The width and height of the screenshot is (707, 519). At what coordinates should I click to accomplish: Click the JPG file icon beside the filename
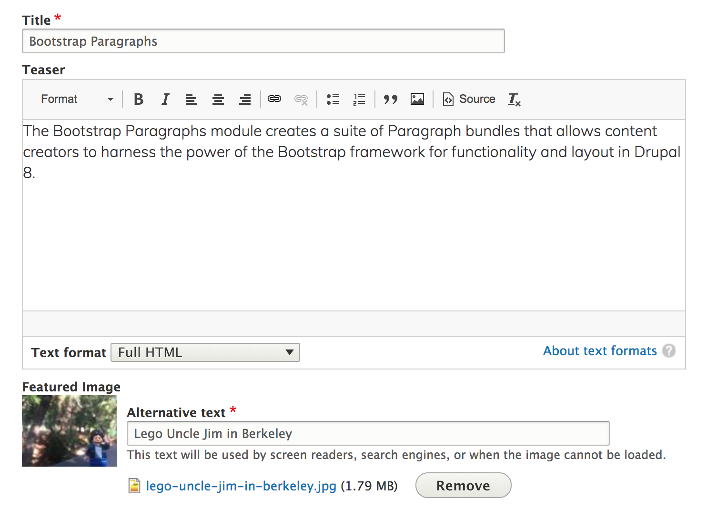click(135, 486)
